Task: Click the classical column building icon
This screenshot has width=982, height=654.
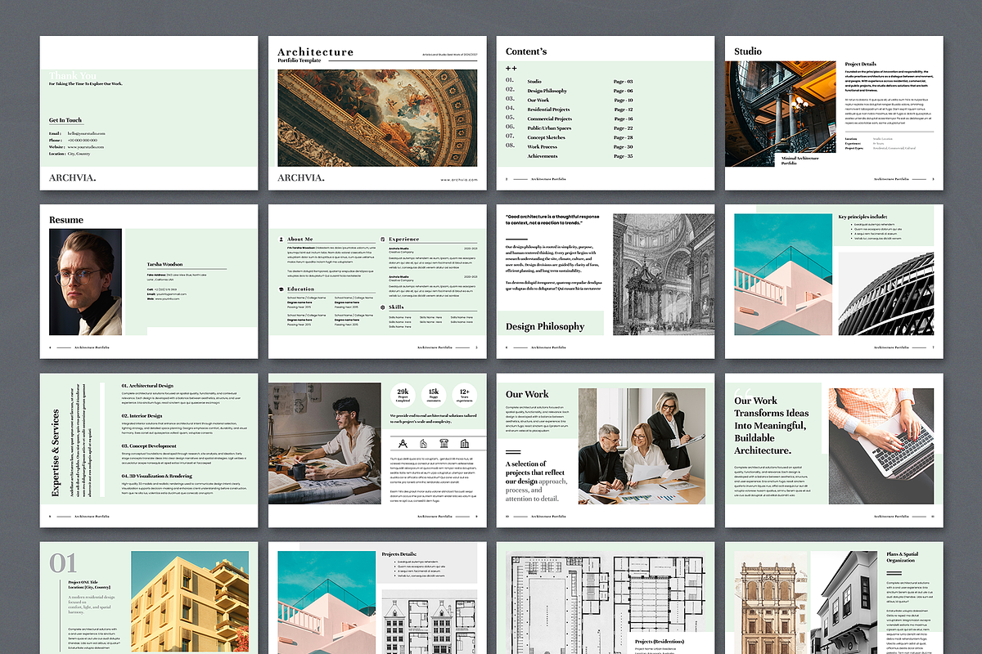Action: (x=444, y=444)
